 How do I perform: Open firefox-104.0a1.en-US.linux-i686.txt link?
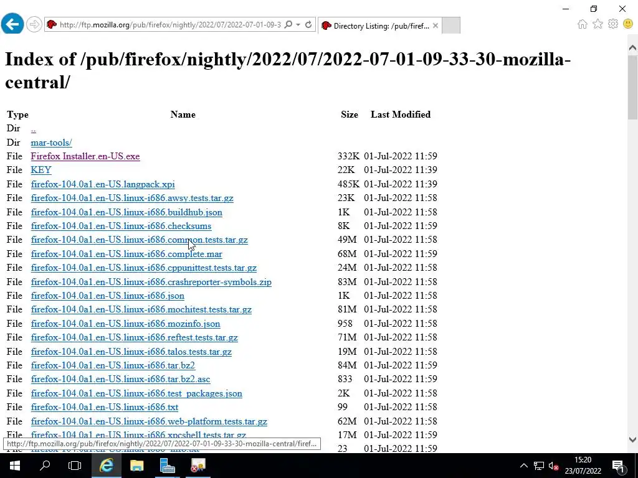105,407
